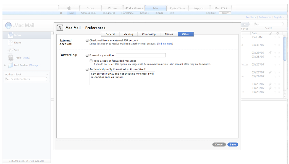Click the Search Contacts field

26,79
